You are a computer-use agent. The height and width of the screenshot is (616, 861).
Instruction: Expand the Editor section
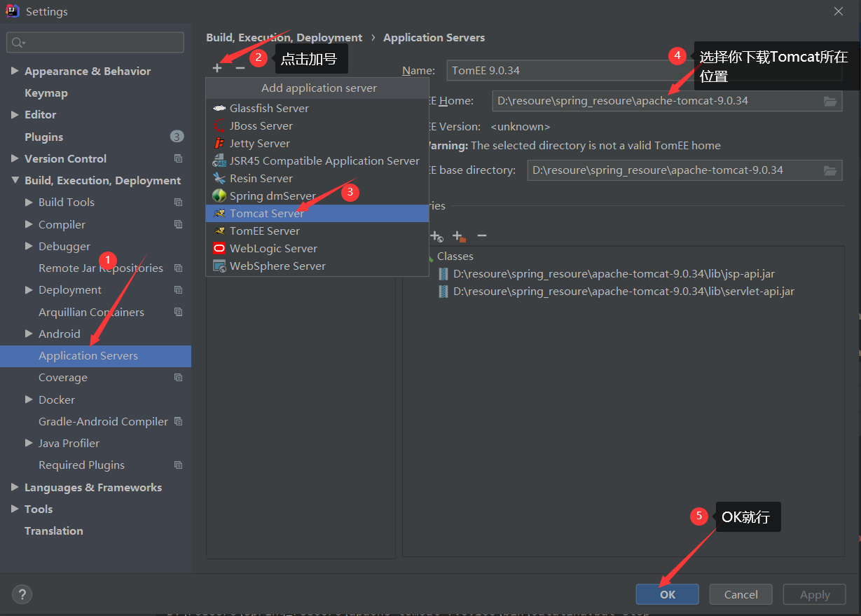pyautogui.click(x=15, y=115)
